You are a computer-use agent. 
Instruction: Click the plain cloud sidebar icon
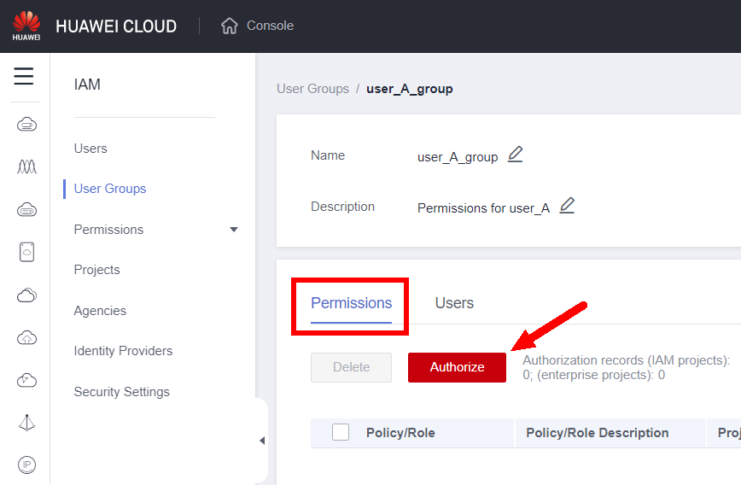[26, 295]
